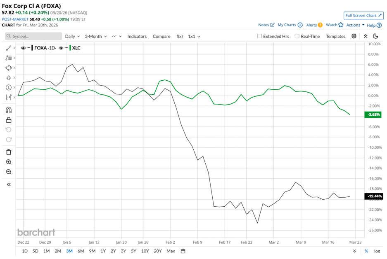Delete drawings with the trash icon
The width and height of the screenshot is (387, 259).
(x=9, y=152)
